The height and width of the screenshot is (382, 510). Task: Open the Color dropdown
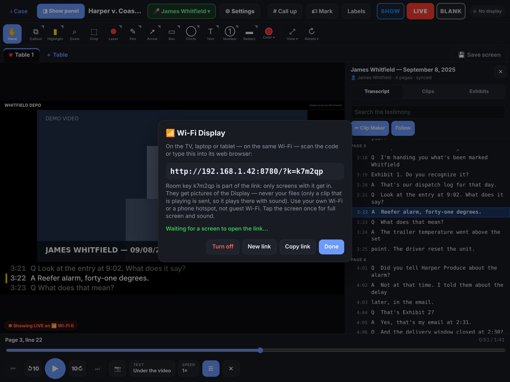[x=269, y=33]
